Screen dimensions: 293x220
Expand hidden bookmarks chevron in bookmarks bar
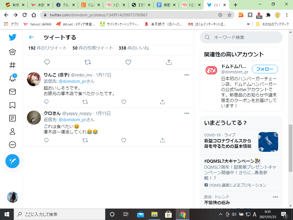[248, 24]
